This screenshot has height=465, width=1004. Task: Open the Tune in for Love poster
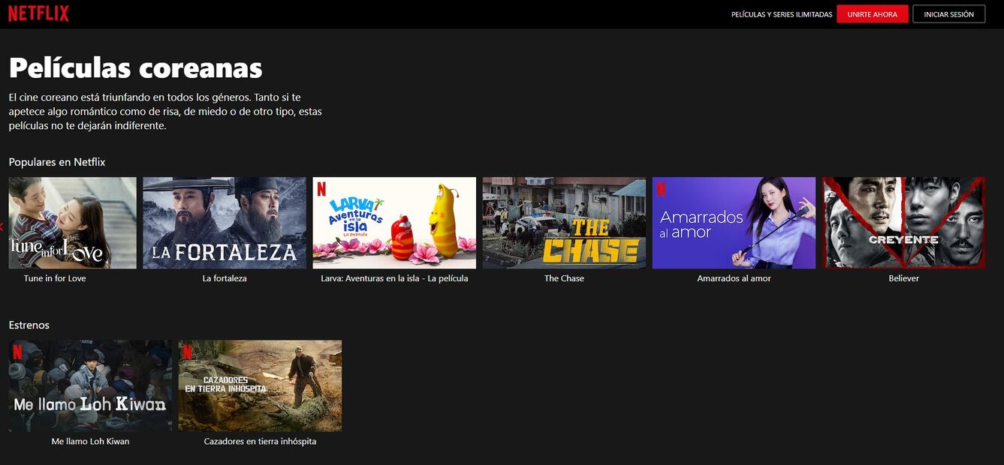tap(72, 223)
